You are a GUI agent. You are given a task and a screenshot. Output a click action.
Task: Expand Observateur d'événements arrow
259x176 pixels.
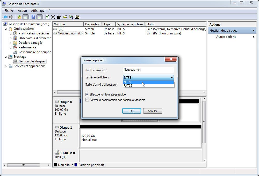tap(11, 38)
